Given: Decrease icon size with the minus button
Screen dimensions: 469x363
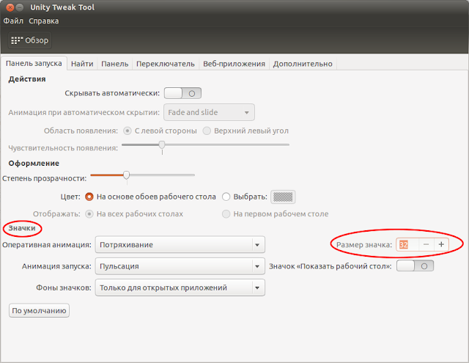Looking at the screenshot, I should 426,244.
